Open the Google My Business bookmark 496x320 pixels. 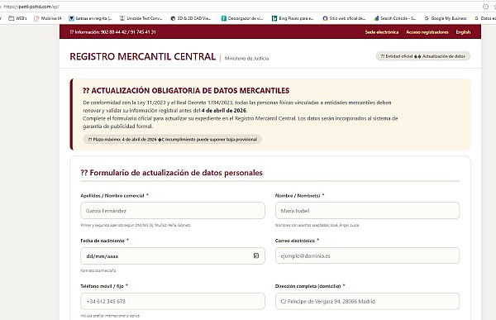pyautogui.click(x=446, y=18)
